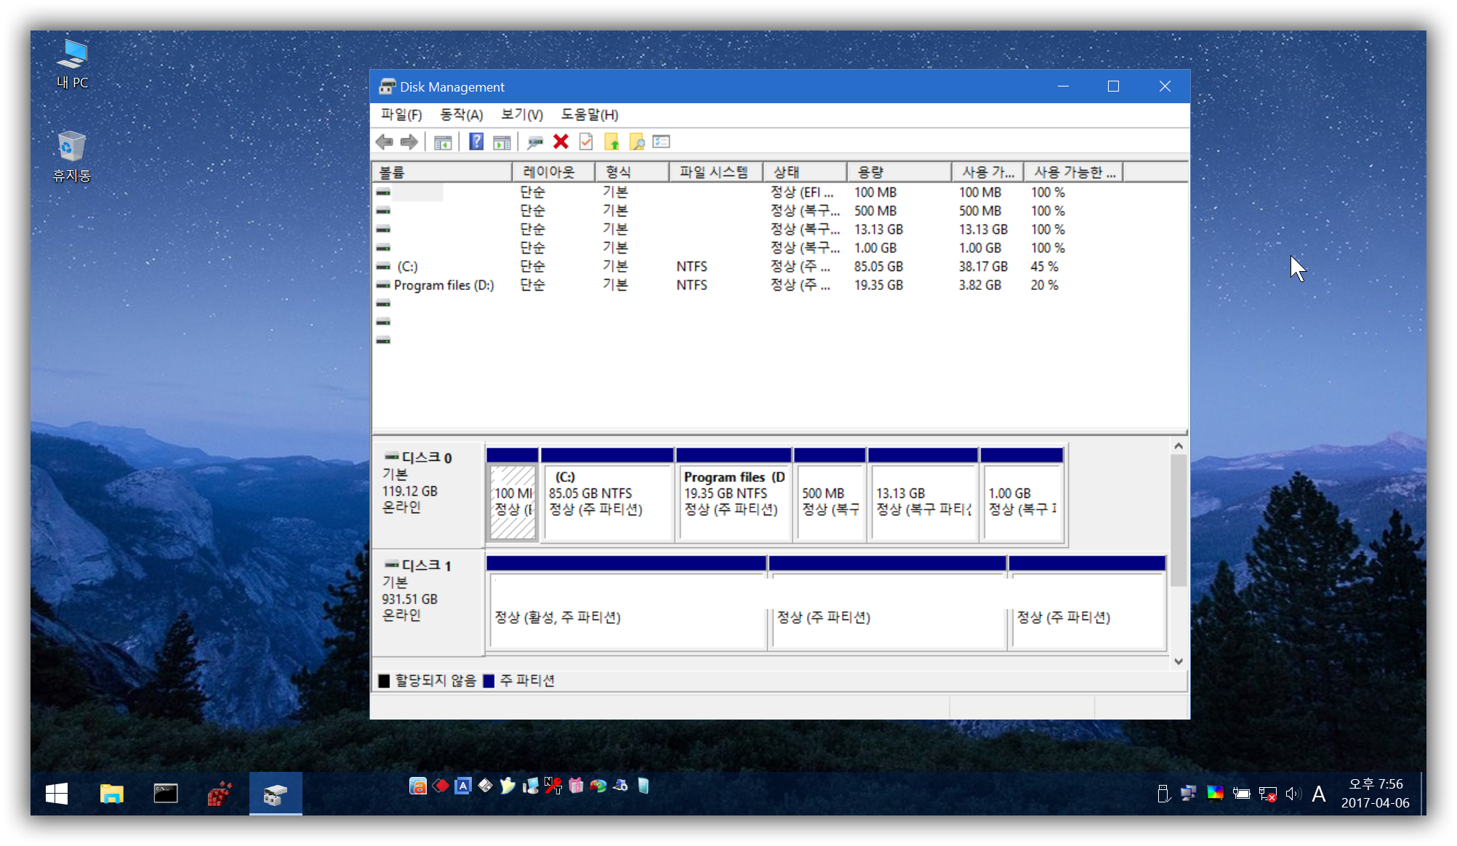Click the 'A' input language indicator
The image size is (1457, 846).
click(1318, 794)
